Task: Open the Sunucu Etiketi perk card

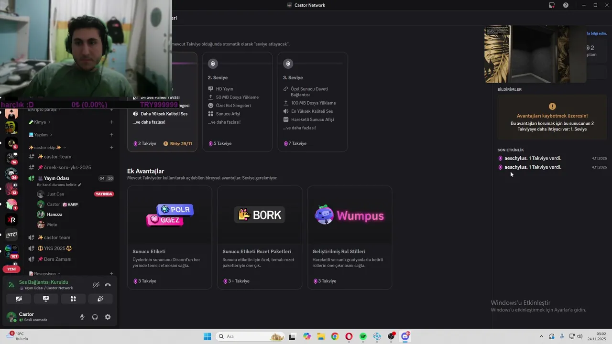Action: click(x=169, y=237)
